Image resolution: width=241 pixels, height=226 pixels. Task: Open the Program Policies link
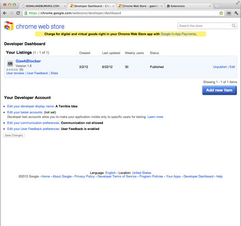[151, 177]
